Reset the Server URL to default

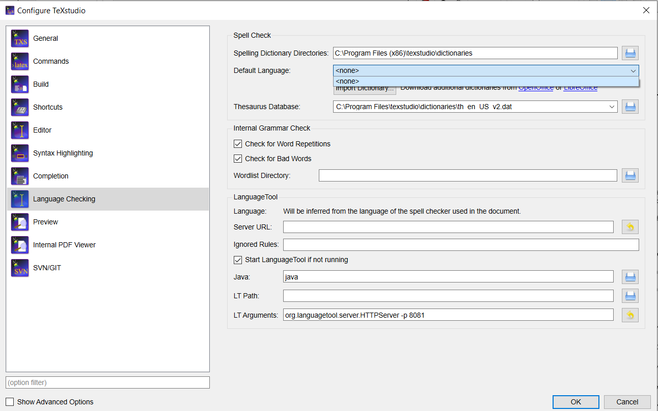pos(630,226)
